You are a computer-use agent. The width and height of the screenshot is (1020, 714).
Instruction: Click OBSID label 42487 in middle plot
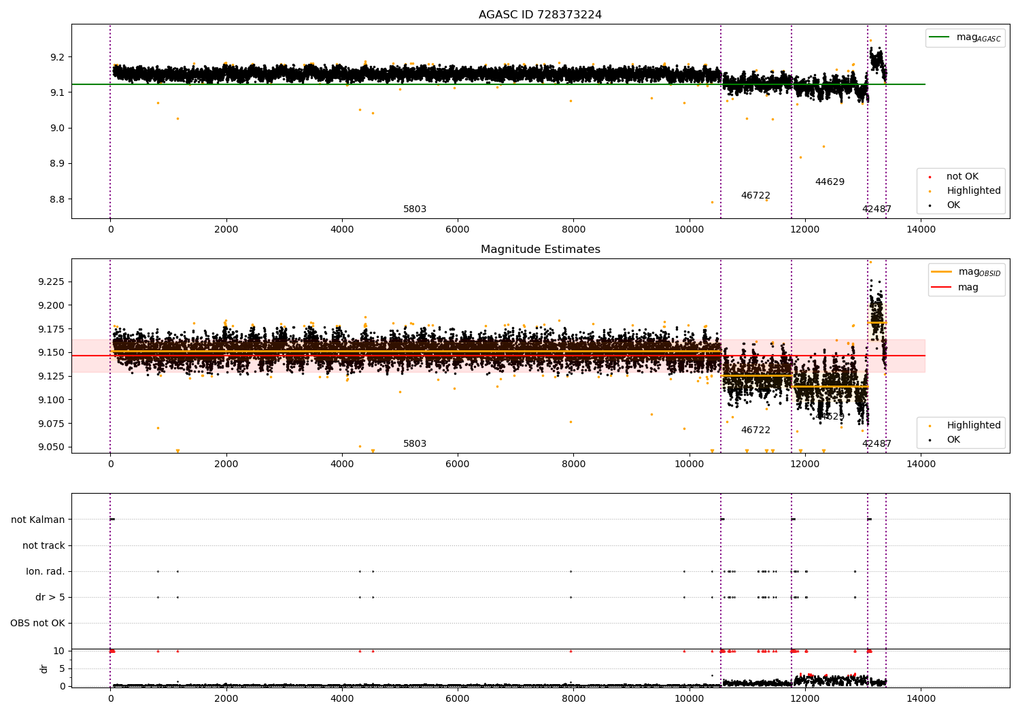[877, 444]
